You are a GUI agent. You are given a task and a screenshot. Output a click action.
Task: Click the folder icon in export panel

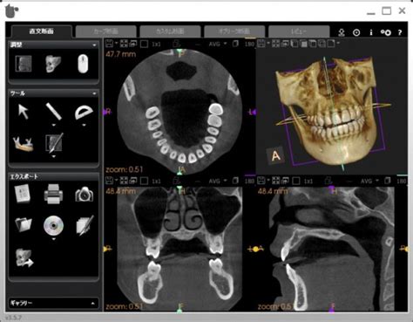[x=24, y=224]
